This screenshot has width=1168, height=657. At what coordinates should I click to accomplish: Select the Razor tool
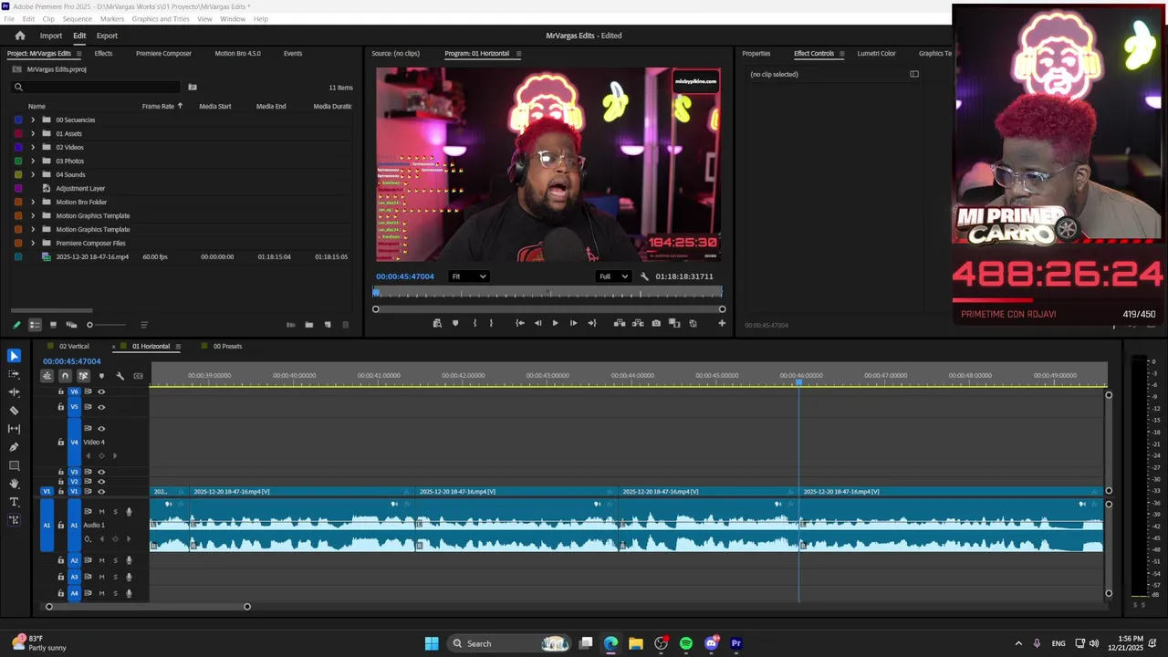[x=14, y=411]
